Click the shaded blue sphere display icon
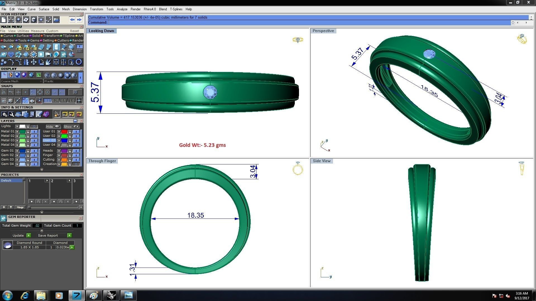 click(17, 75)
